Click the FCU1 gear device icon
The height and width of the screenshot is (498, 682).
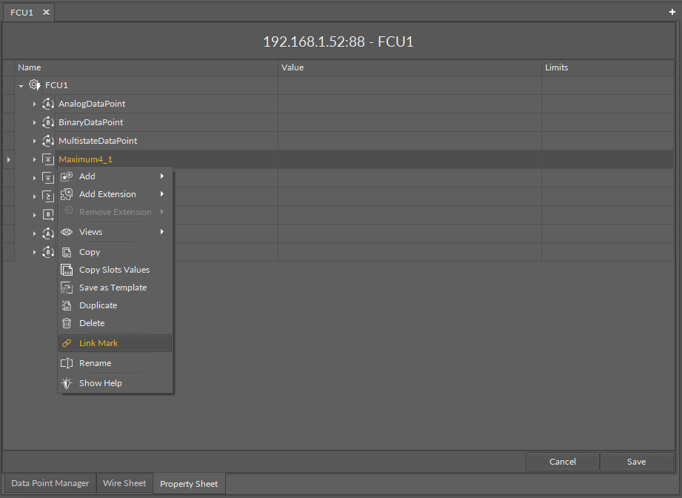[x=34, y=85]
